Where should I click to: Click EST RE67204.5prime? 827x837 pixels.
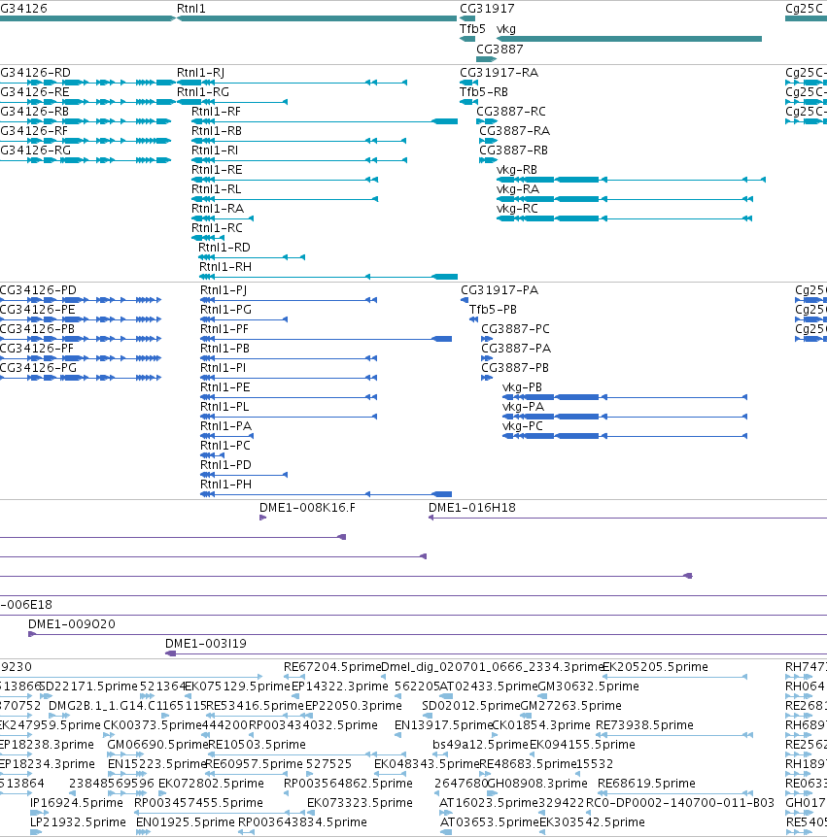pyautogui.click(x=294, y=677)
